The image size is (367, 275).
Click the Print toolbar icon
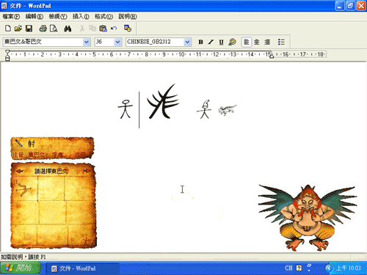[x=43, y=29]
